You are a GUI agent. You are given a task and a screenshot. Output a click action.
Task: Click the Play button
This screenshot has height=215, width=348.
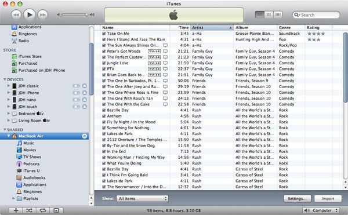coord(30,15)
